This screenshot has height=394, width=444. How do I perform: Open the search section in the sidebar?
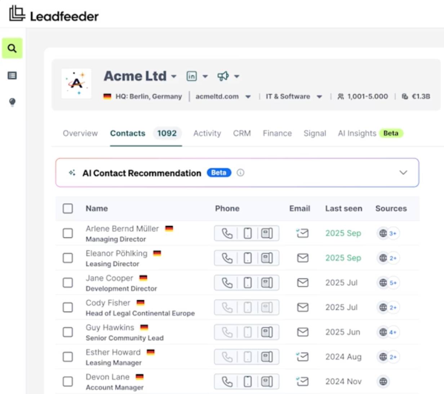coord(12,48)
